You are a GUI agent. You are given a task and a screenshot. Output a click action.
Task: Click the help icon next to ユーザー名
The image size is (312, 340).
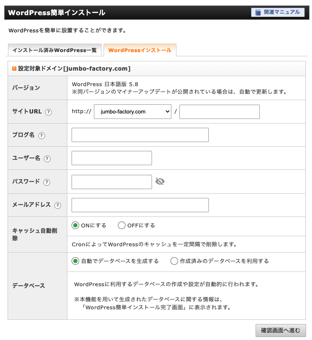[47, 159]
